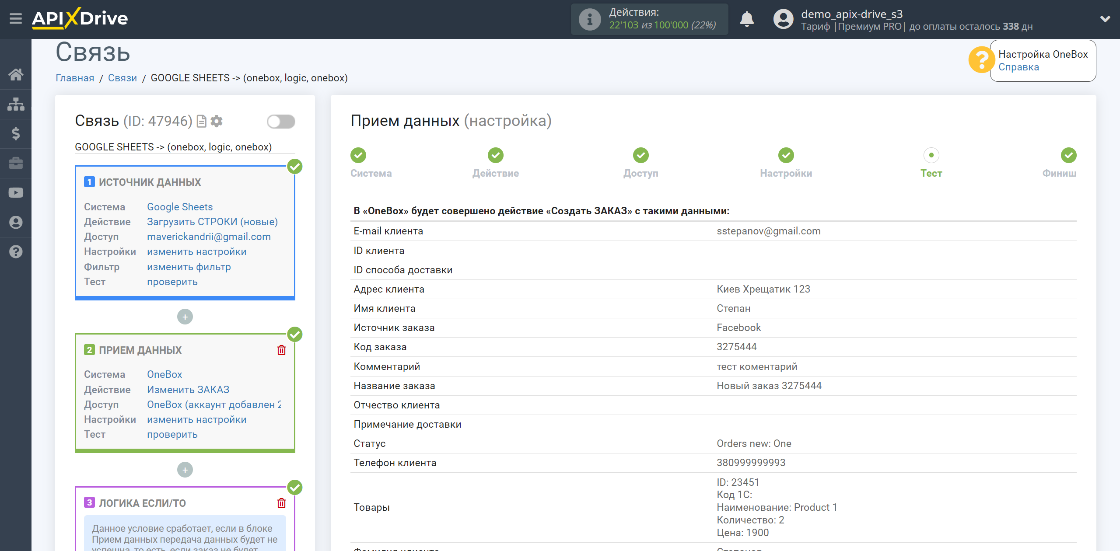Open Загрузить СТРОКИ (новые) action link
This screenshot has width=1120, height=551.
click(x=212, y=222)
